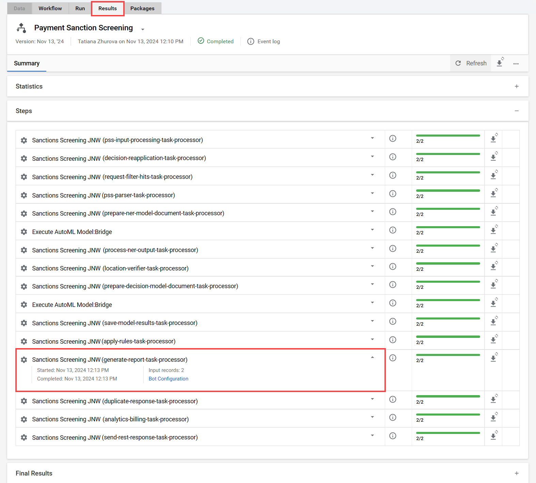This screenshot has width=536, height=483.
Task: Click 'Started: Nov 13, 2024 12:13 PM' text
Action: click(73, 370)
